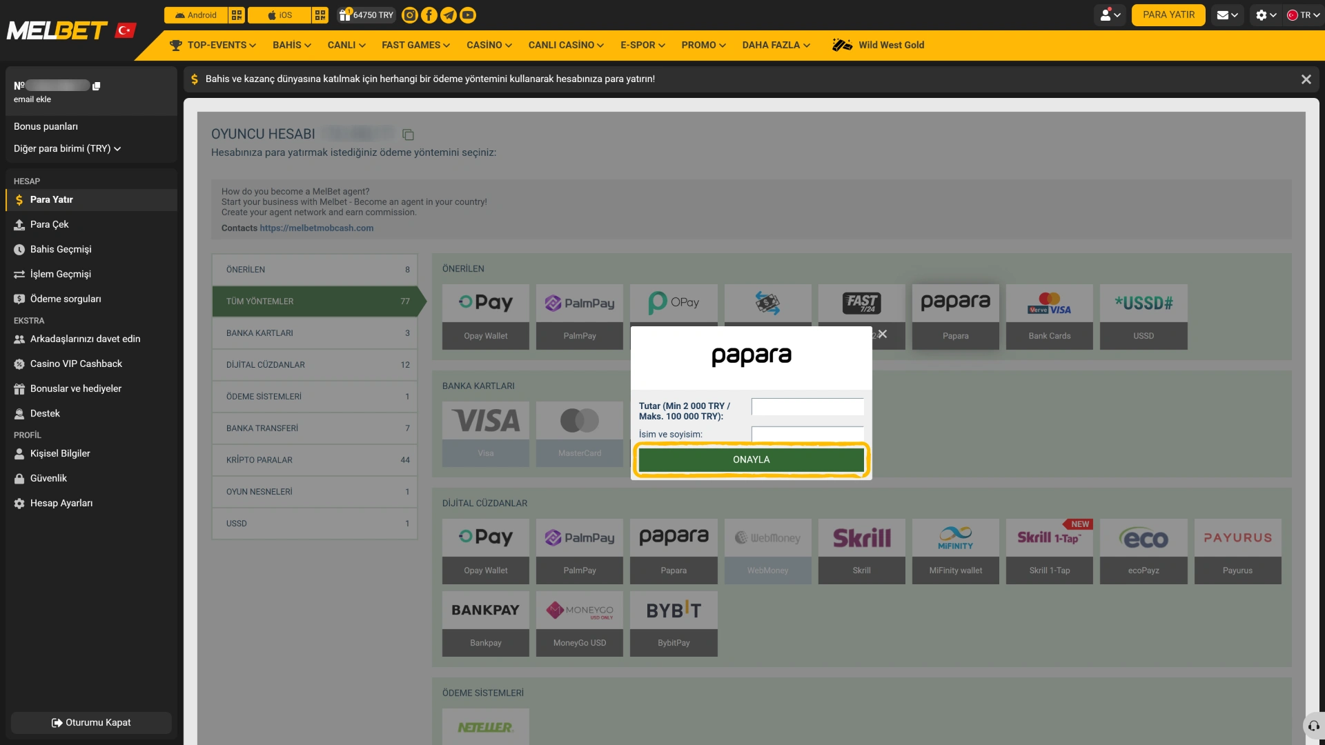1325x745 pixels.
Task: Select the Skrill 1-Tap payment tile
Action: [1050, 552]
